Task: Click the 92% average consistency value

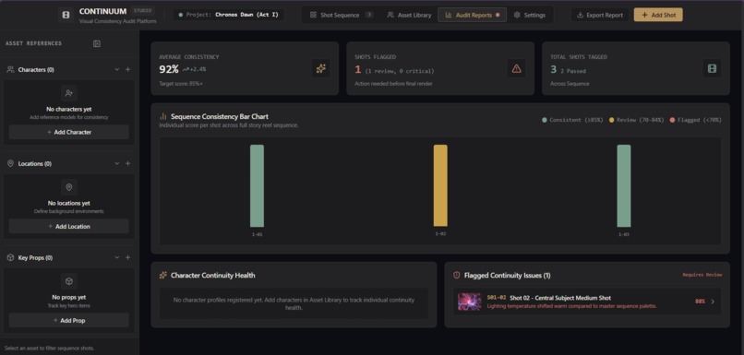Action: click(x=169, y=70)
